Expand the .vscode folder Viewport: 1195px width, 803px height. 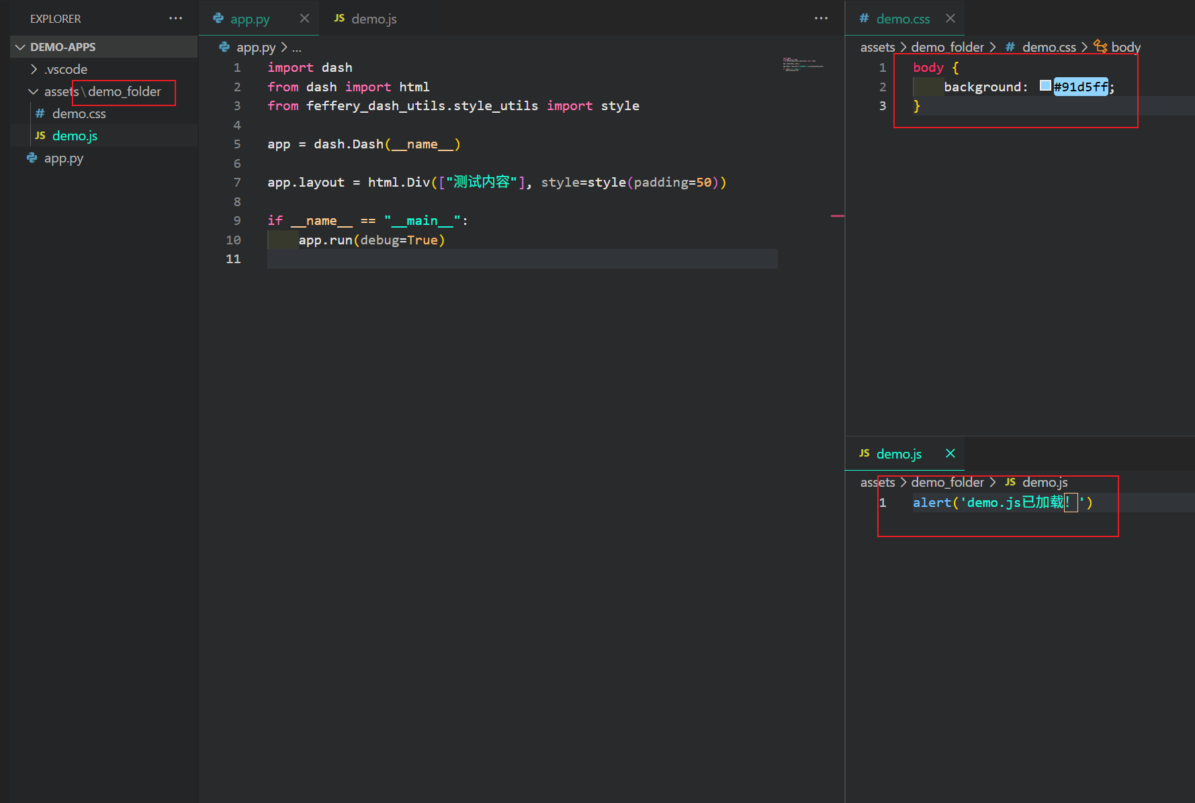coord(34,68)
